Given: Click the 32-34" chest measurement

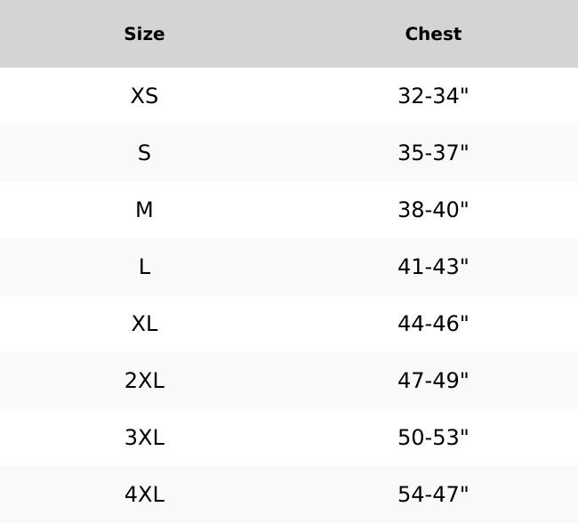Looking at the screenshot, I should point(433,96).
